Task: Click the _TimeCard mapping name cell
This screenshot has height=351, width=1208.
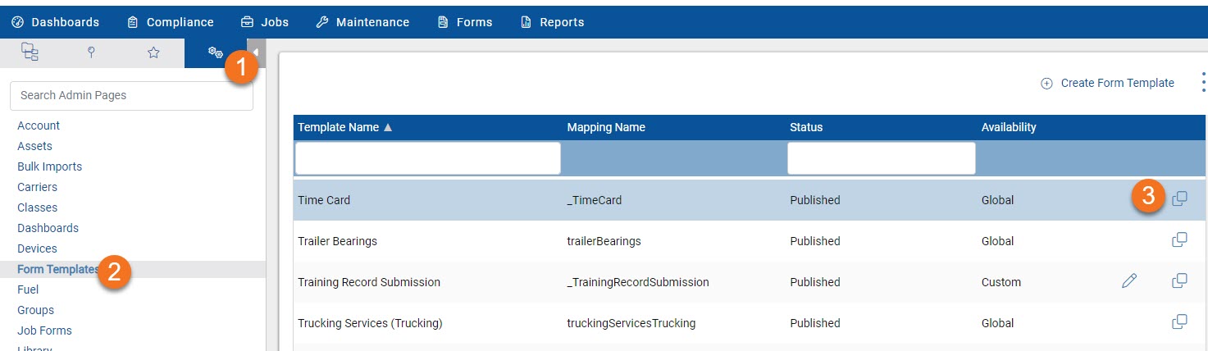Action: tap(596, 200)
